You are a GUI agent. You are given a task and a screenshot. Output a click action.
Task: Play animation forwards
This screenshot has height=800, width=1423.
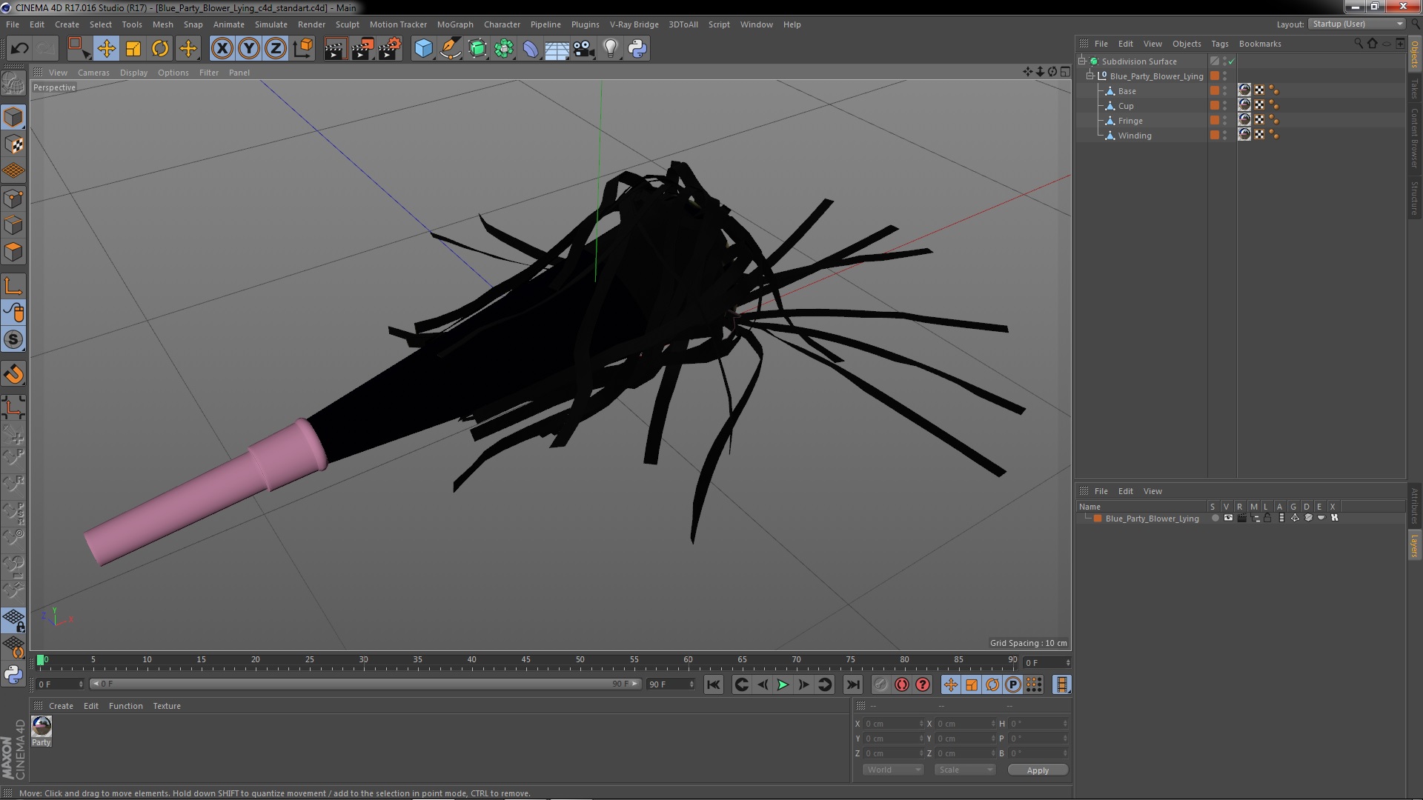[x=783, y=685]
